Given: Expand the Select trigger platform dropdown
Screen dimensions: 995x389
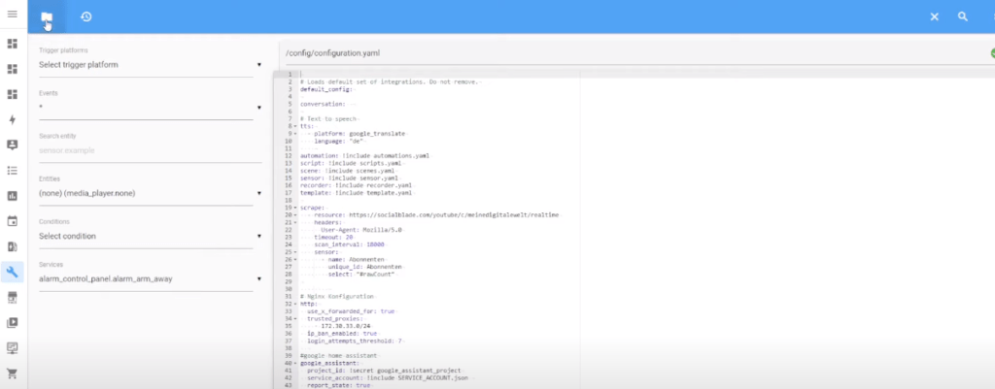Looking at the screenshot, I should coord(150,65).
